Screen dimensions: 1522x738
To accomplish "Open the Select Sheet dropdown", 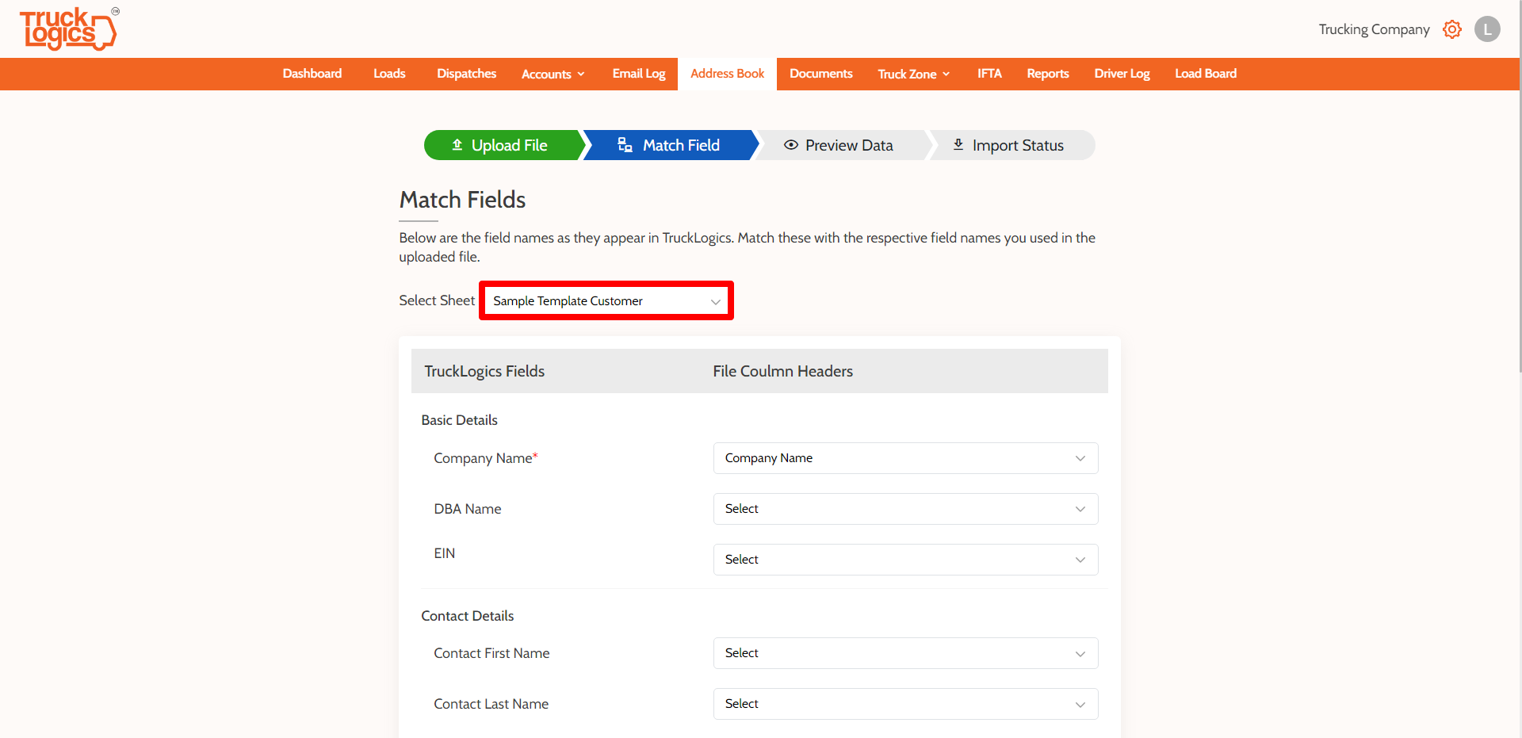I will pos(605,300).
